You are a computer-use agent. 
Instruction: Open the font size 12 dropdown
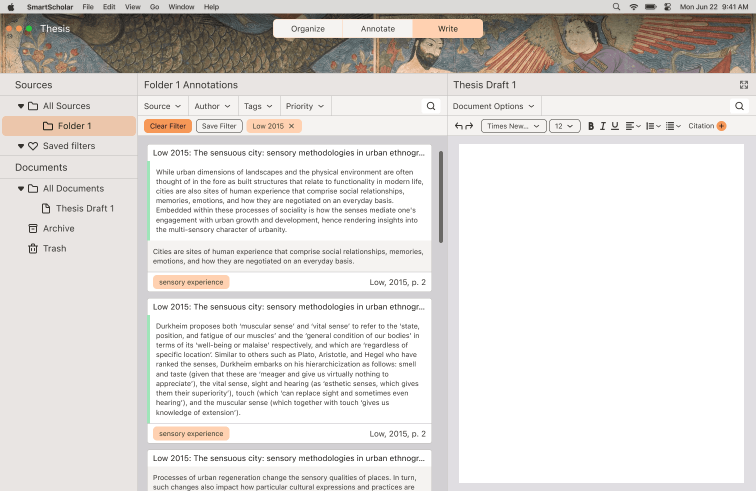564,126
